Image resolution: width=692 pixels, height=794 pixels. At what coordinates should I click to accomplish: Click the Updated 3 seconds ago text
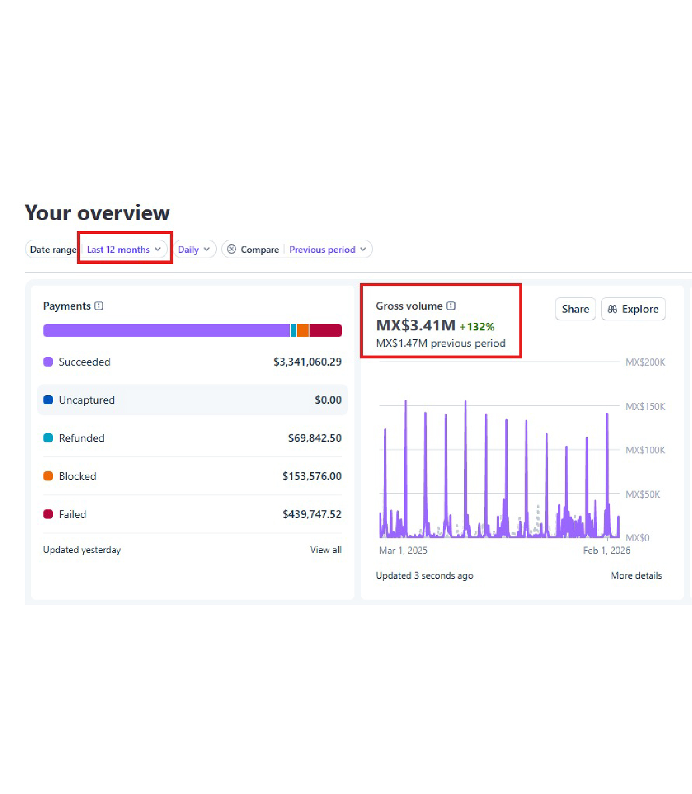(x=424, y=575)
